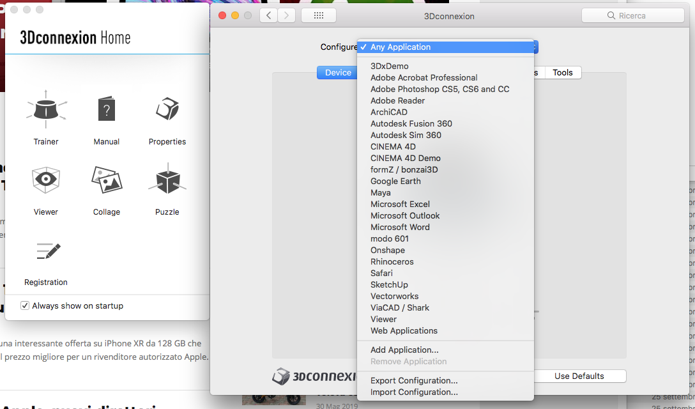Click Export Configuration...
This screenshot has width=695, height=409.
pos(445,381)
